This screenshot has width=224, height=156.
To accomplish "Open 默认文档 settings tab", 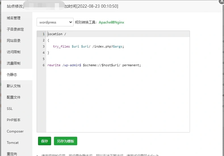I will 14,86.
